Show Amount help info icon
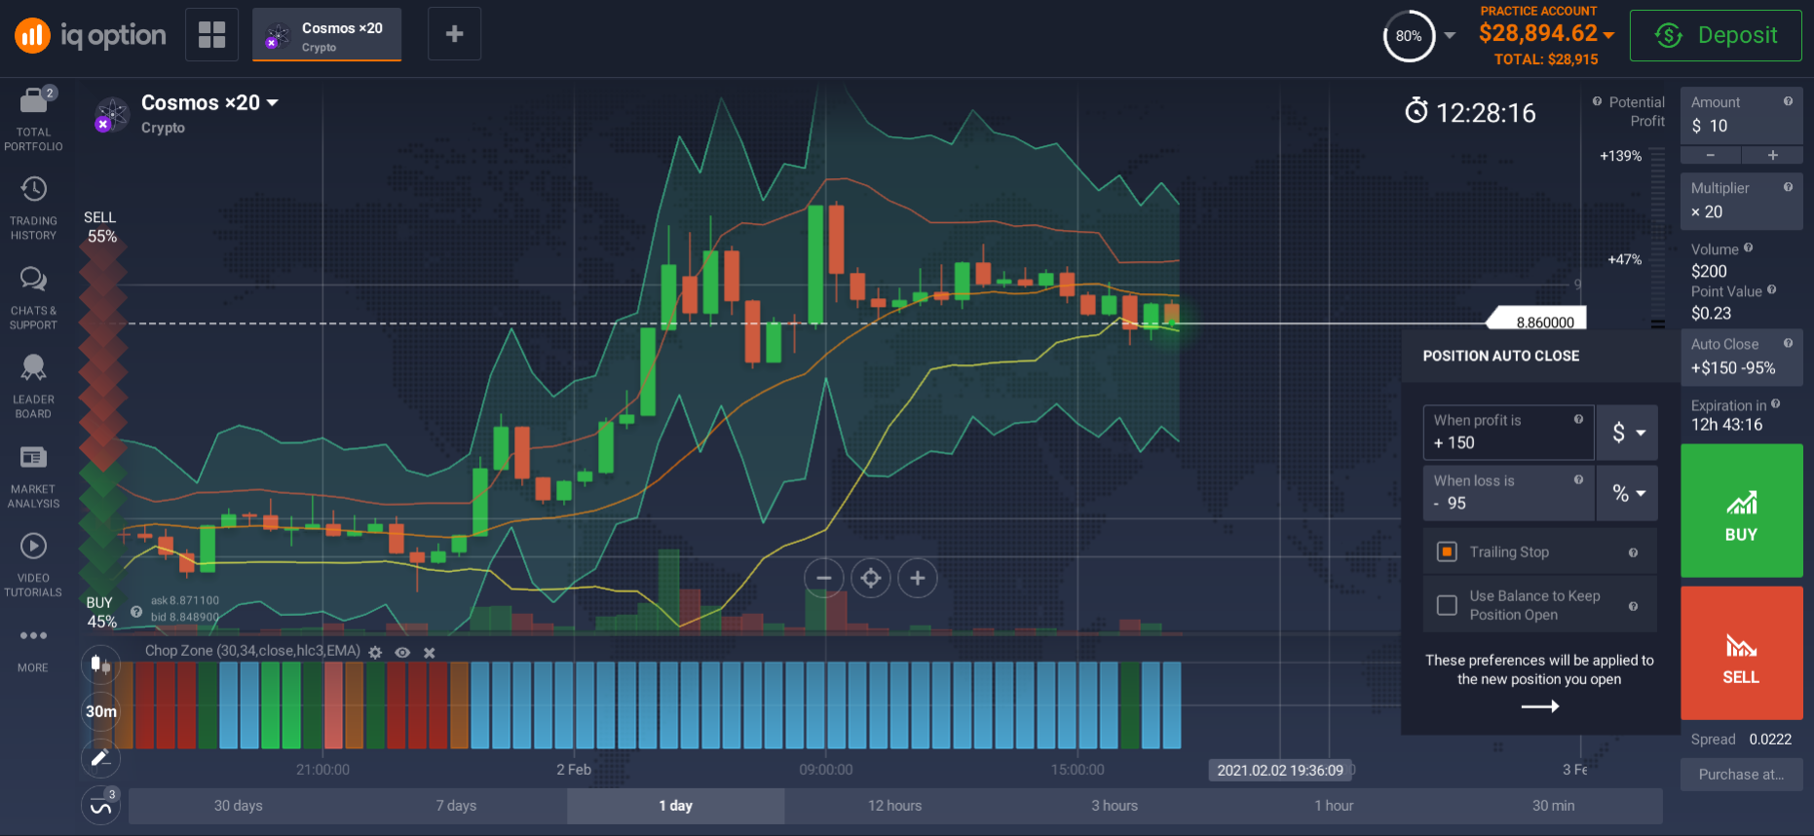 tap(1788, 101)
